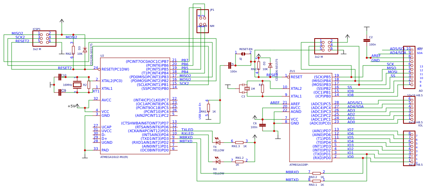Click the TX yellow LED symbol
The image size is (427, 190).
pyautogui.click(x=218, y=142)
